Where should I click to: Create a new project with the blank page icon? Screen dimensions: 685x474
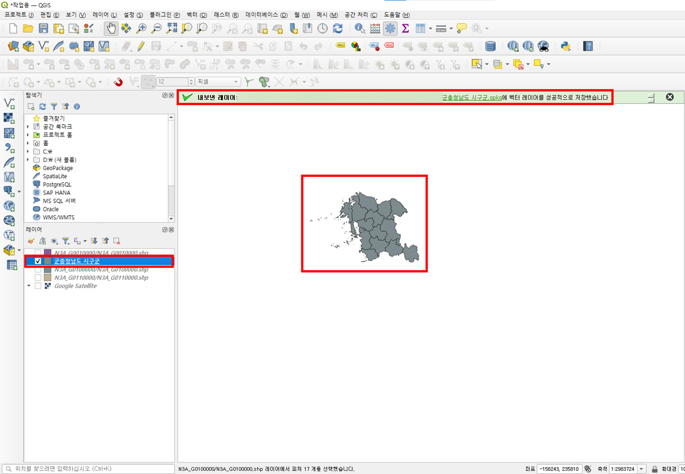tap(13, 28)
